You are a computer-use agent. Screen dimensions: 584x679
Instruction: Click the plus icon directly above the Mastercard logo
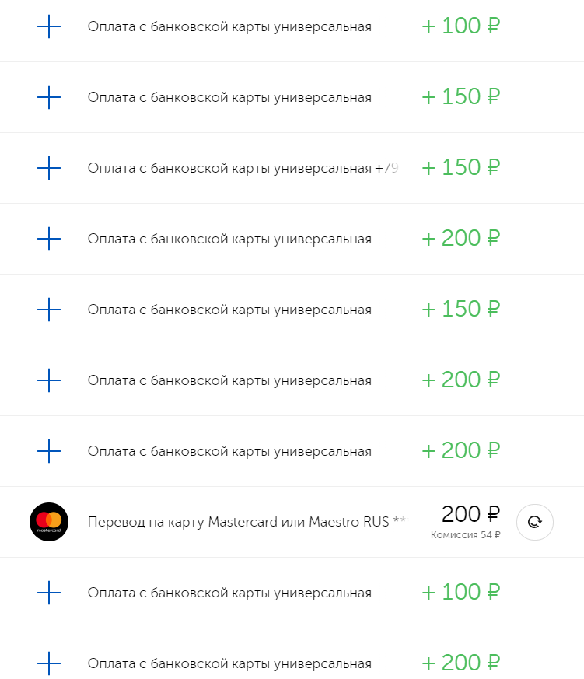49,451
